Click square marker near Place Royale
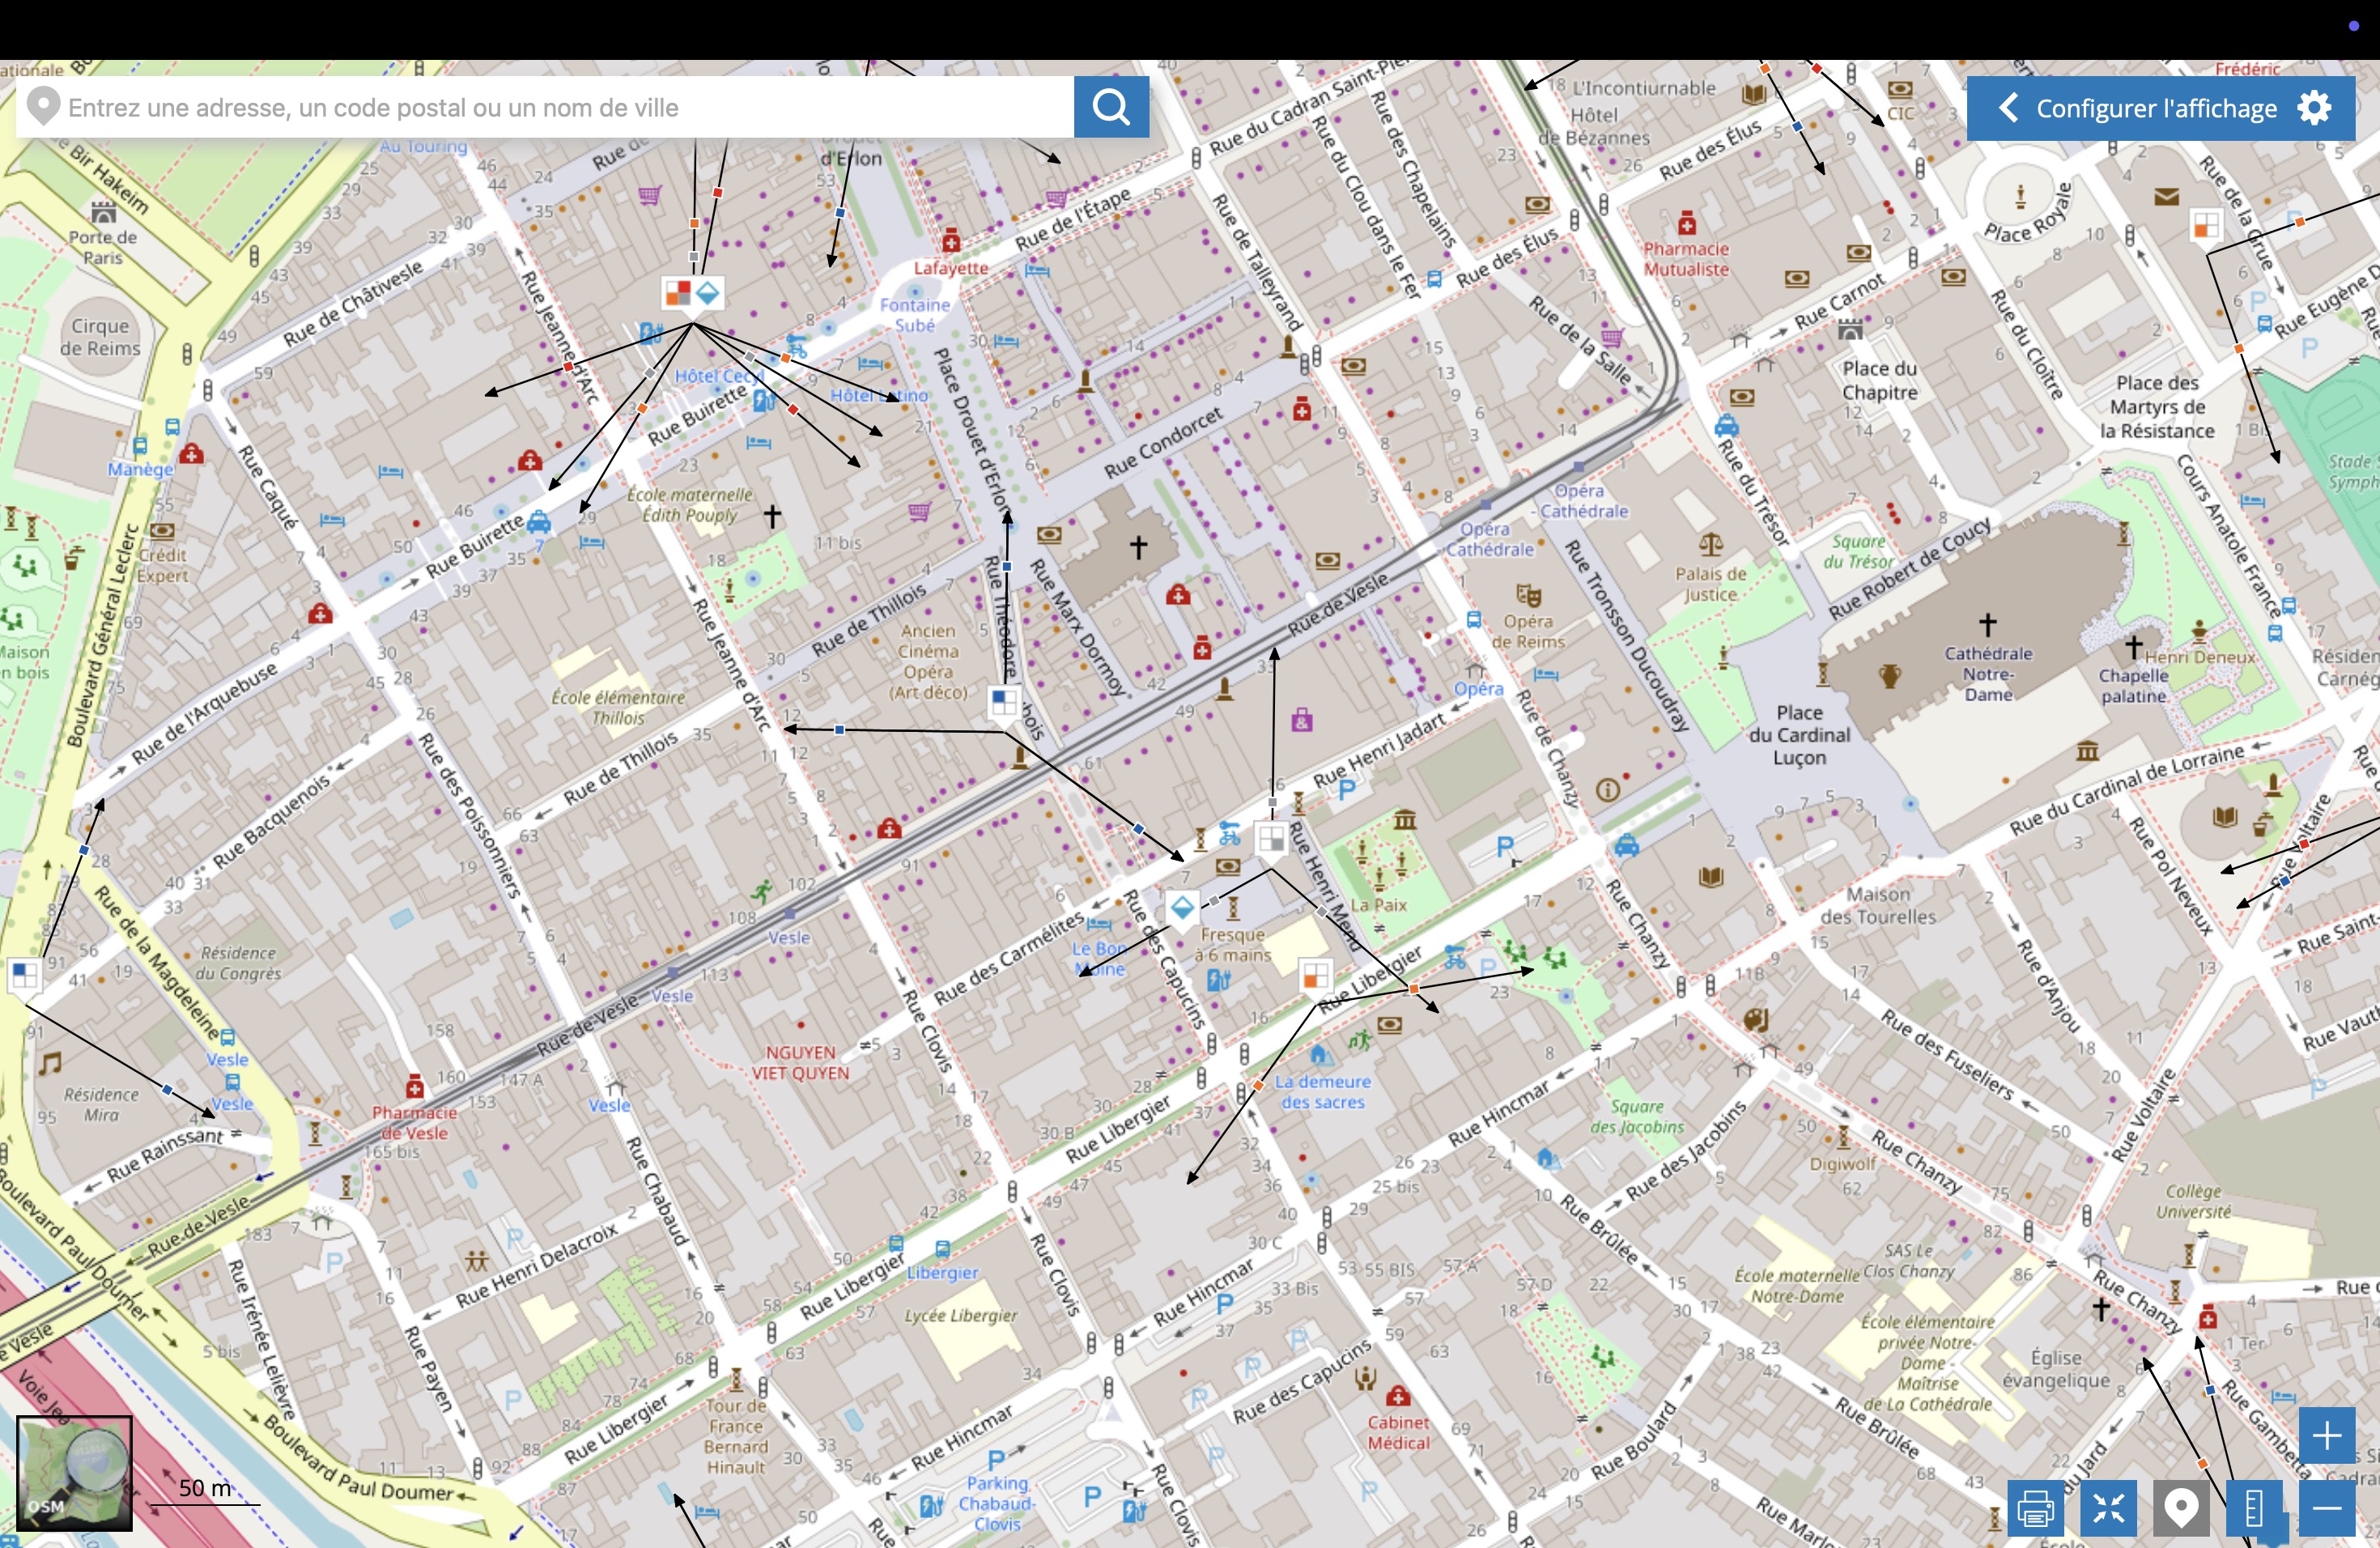The width and height of the screenshot is (2380, 1548). [2206, 225]
